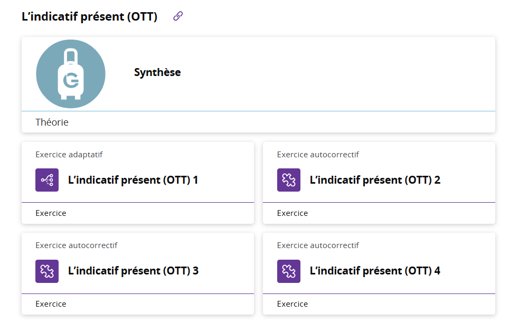This screenshot has height=332, width=519.
Task: Open L'indicatif présent (OTT) 1 exercise
Action: (x=133, y=180)
